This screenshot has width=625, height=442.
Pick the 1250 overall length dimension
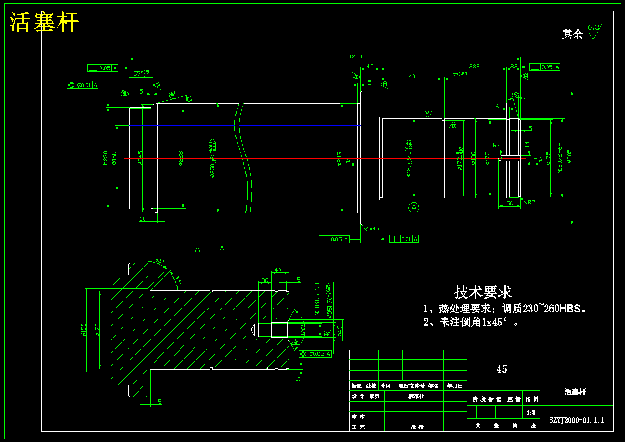(355, 57)
